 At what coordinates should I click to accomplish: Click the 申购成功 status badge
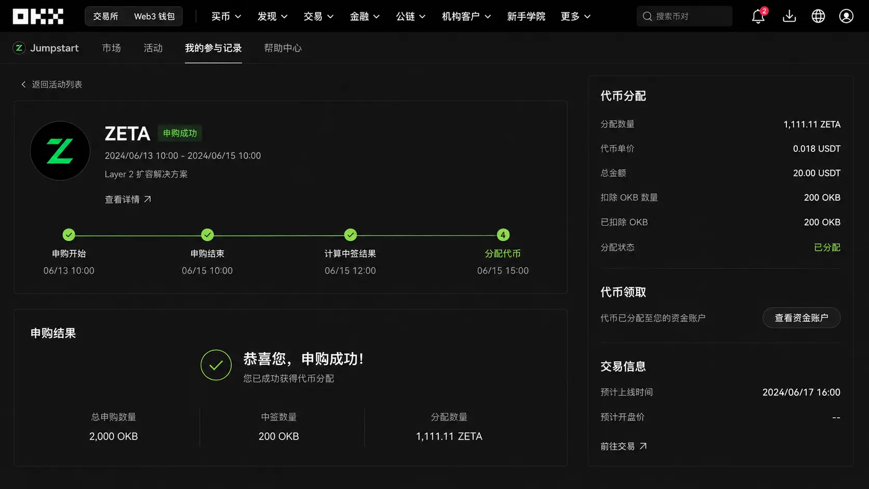[x=180, y=133]
